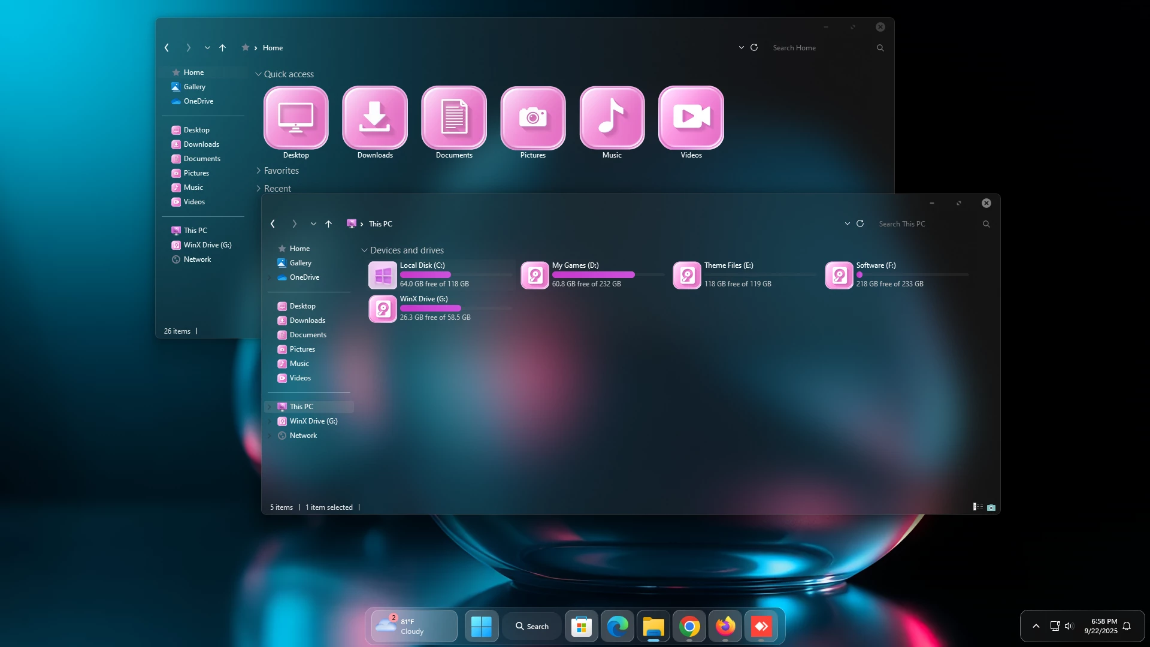Open Local Disk (C:) drive
The width and height of the screenshot is (1150, 647).
pyautogui.click(x=383, y=275)
